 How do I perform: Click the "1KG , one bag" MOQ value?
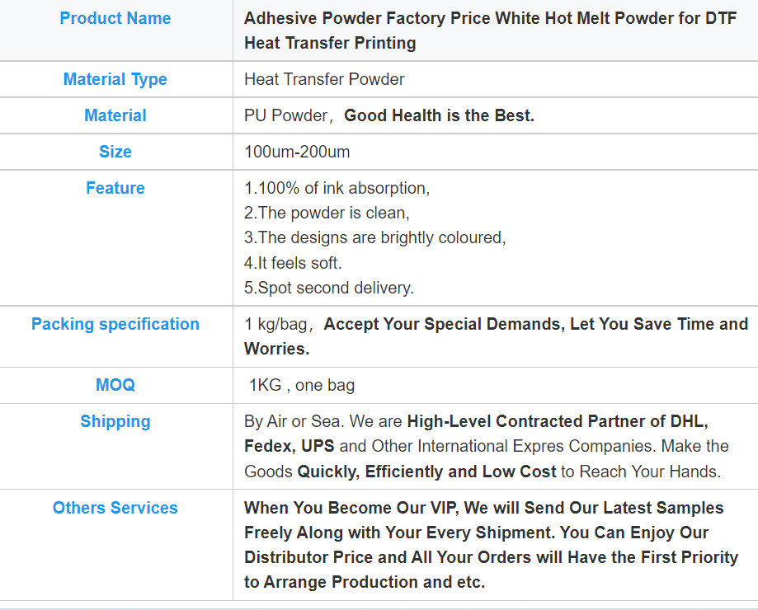pos(302,385)
